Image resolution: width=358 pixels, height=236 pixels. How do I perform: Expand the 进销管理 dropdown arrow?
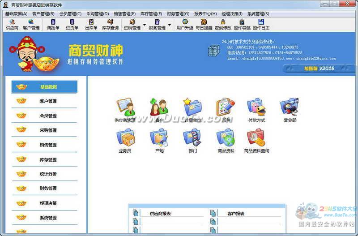coord(145,25)
